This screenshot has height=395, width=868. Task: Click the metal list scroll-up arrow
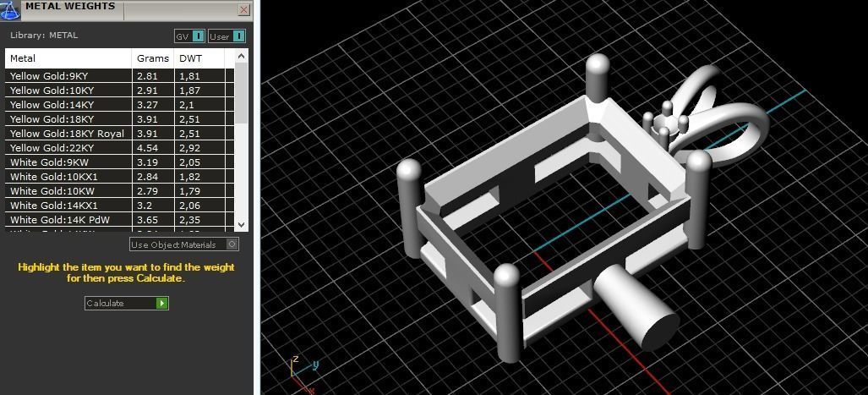tap(242, 56)
